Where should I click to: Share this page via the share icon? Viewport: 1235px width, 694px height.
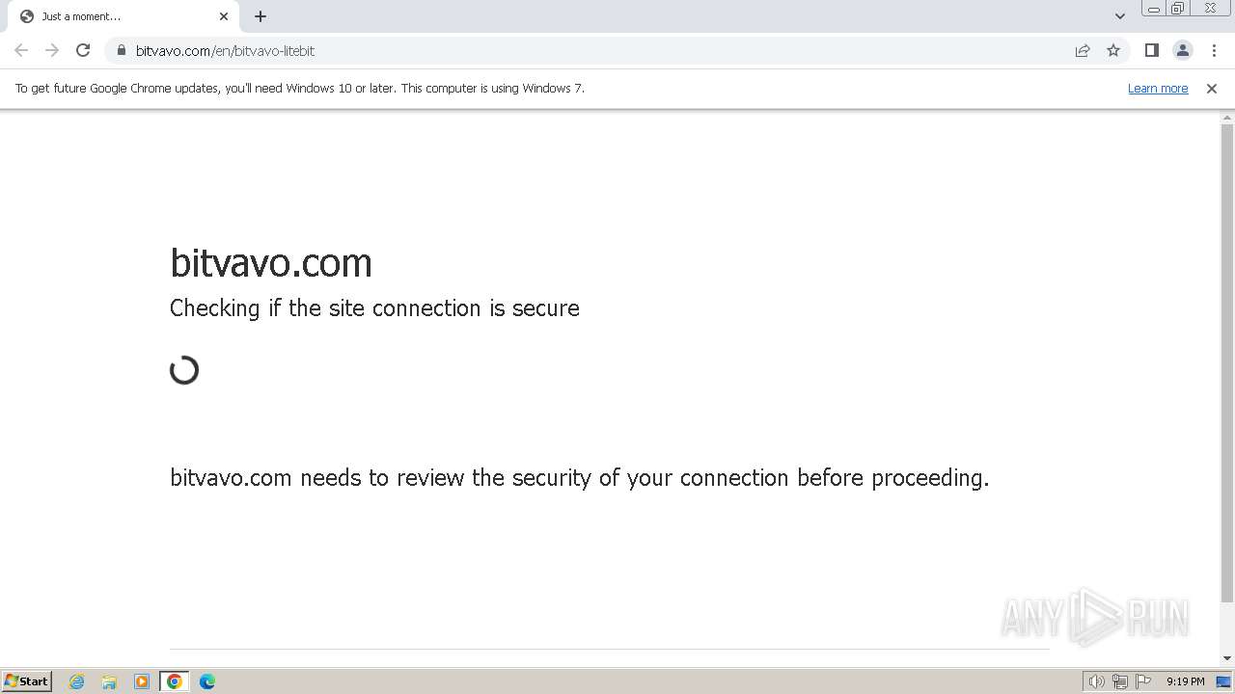coord(1083,50)
